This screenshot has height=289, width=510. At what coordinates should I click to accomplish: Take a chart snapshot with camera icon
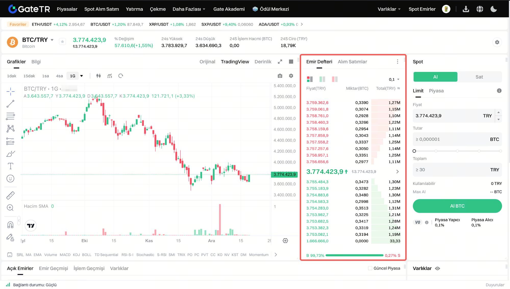pyautogui.click(x=280, y=76)
